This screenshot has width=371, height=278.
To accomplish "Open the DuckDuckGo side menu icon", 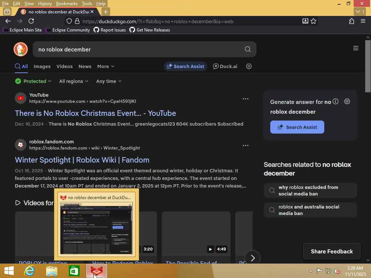I will pyautogui.click(x=356, y=48).
